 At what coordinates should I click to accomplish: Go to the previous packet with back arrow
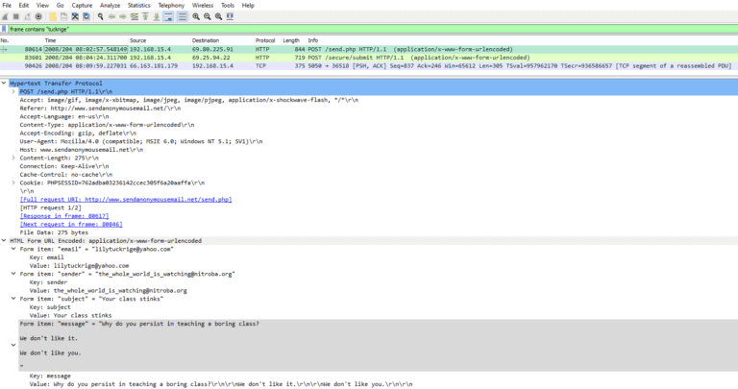111,16
